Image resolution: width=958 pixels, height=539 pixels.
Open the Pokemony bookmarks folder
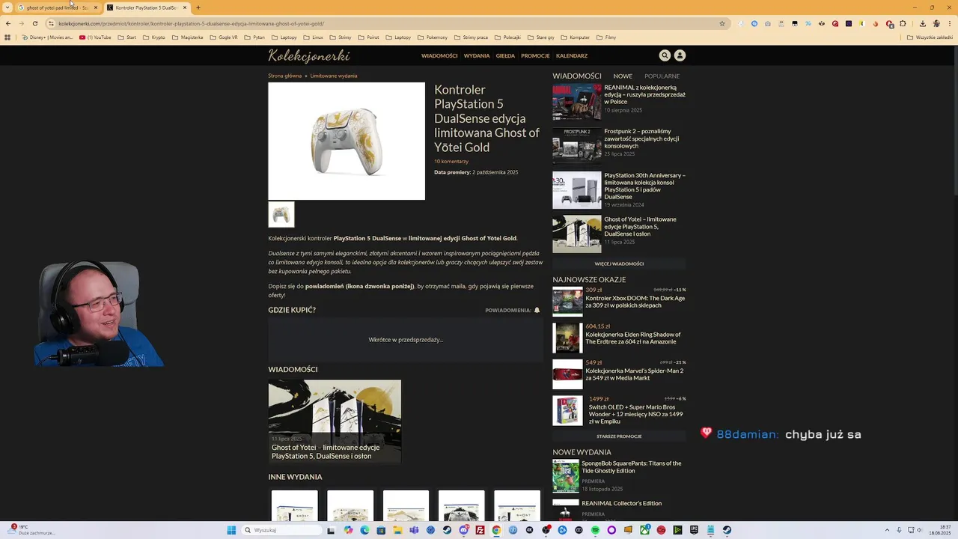(x=433, y=37)
